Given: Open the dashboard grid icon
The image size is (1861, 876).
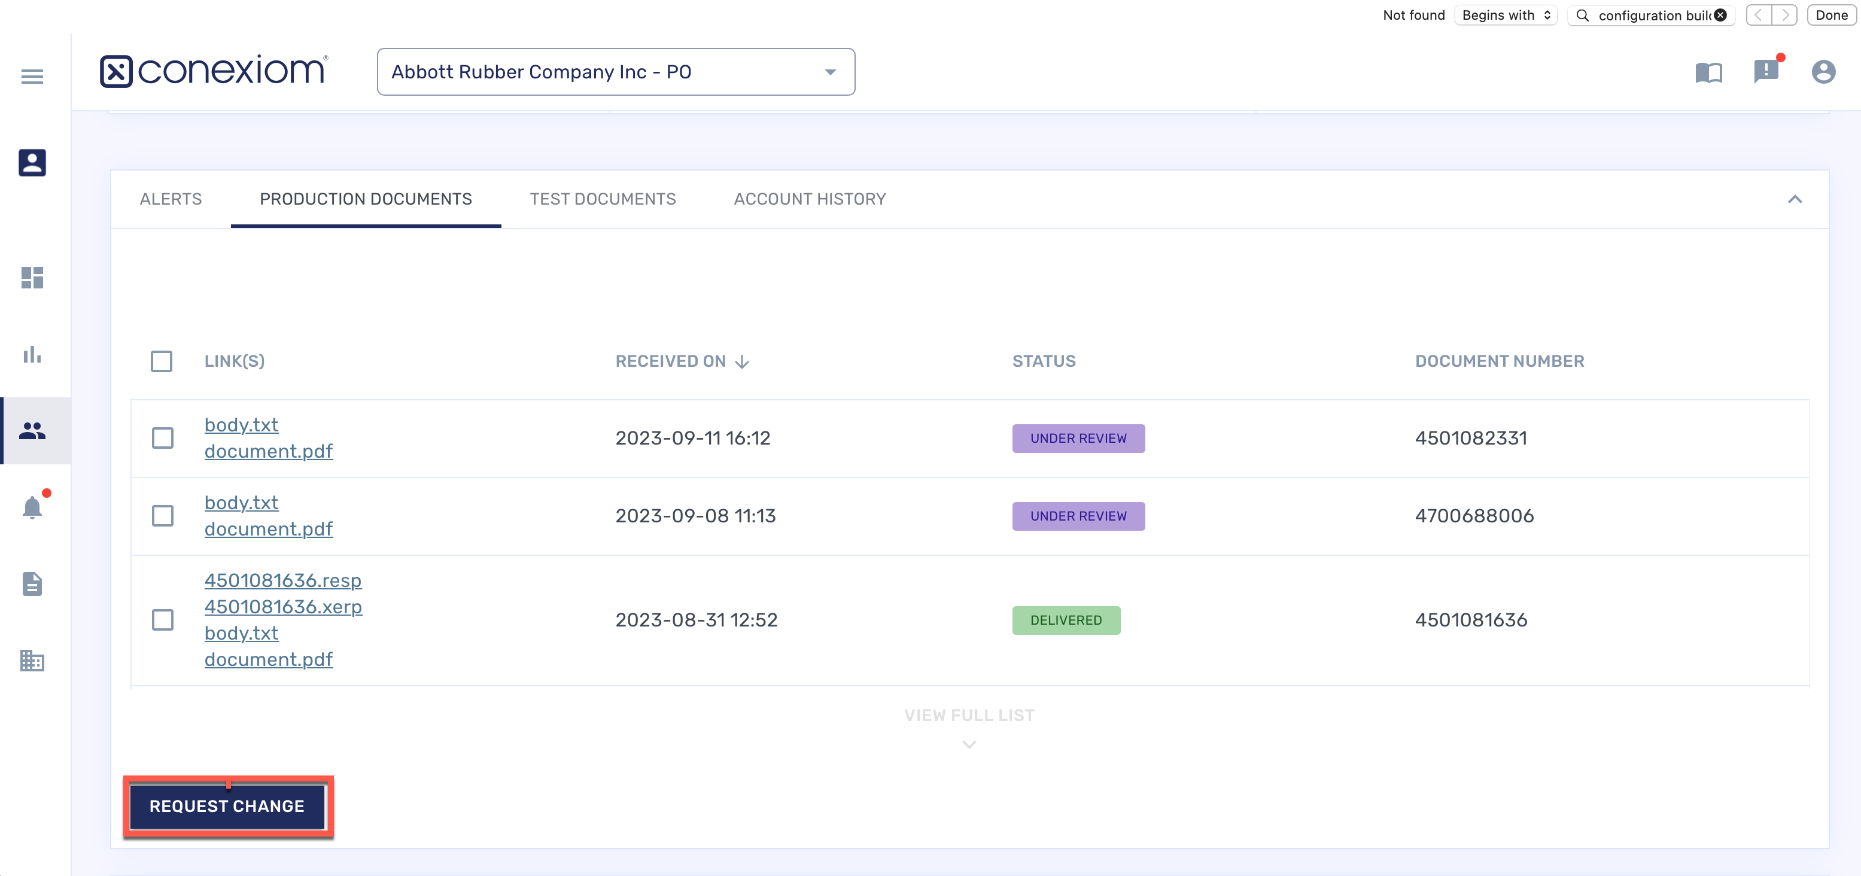Looking at the screenshot, I should tap(32, 277).
